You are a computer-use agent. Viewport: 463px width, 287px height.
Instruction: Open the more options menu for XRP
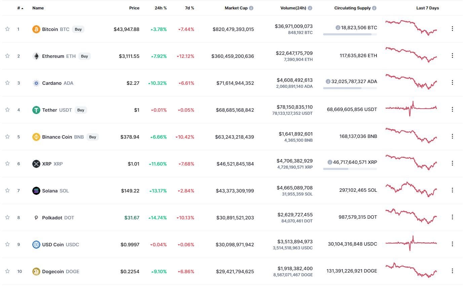point(452,163)
